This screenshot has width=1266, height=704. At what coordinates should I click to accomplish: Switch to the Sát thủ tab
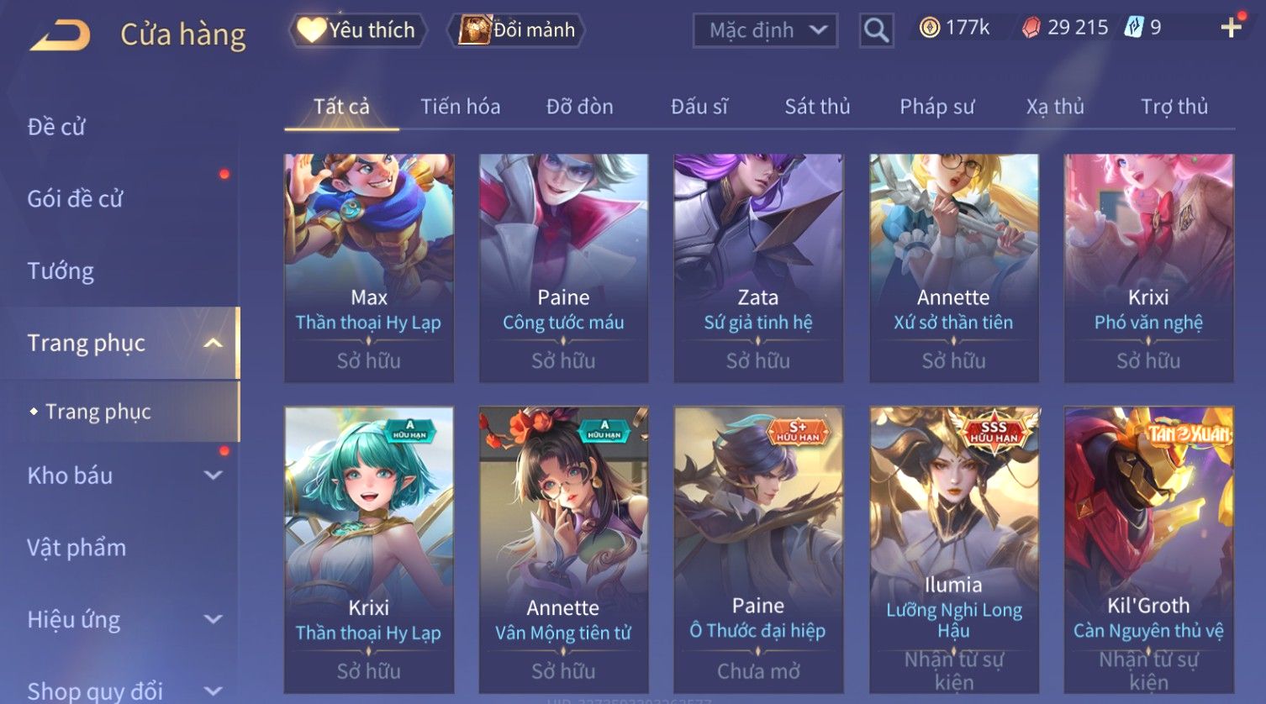pos(817,107)
